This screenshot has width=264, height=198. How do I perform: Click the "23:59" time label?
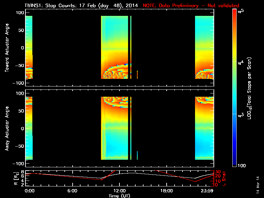tap(208, 191)
